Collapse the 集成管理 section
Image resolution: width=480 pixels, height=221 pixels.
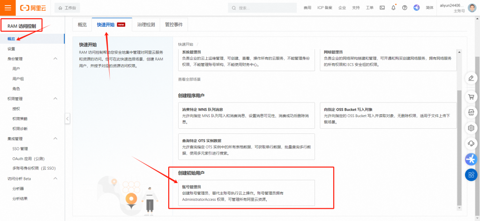55,139
